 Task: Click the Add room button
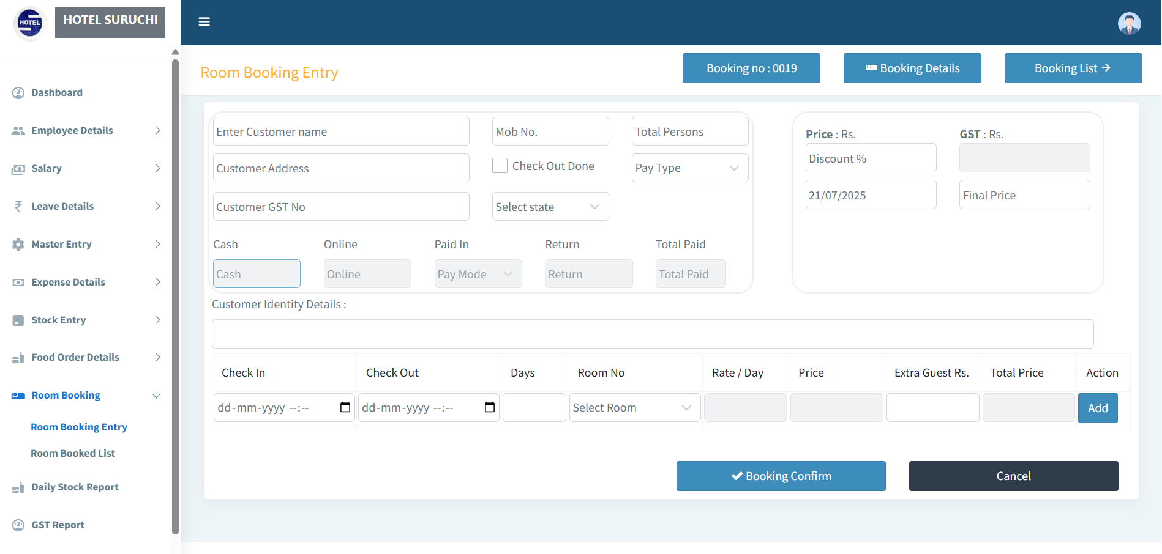pos(1097,408)
